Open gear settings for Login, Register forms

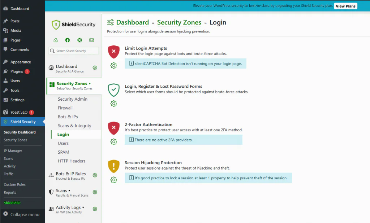[114, 104]
